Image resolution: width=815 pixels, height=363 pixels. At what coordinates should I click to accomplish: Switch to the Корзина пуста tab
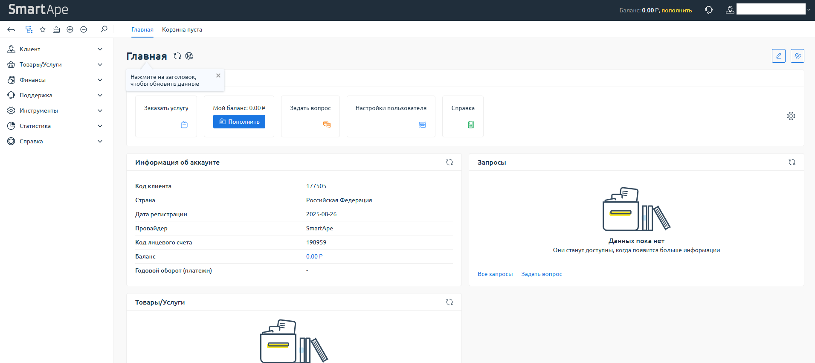click(182, 29)
